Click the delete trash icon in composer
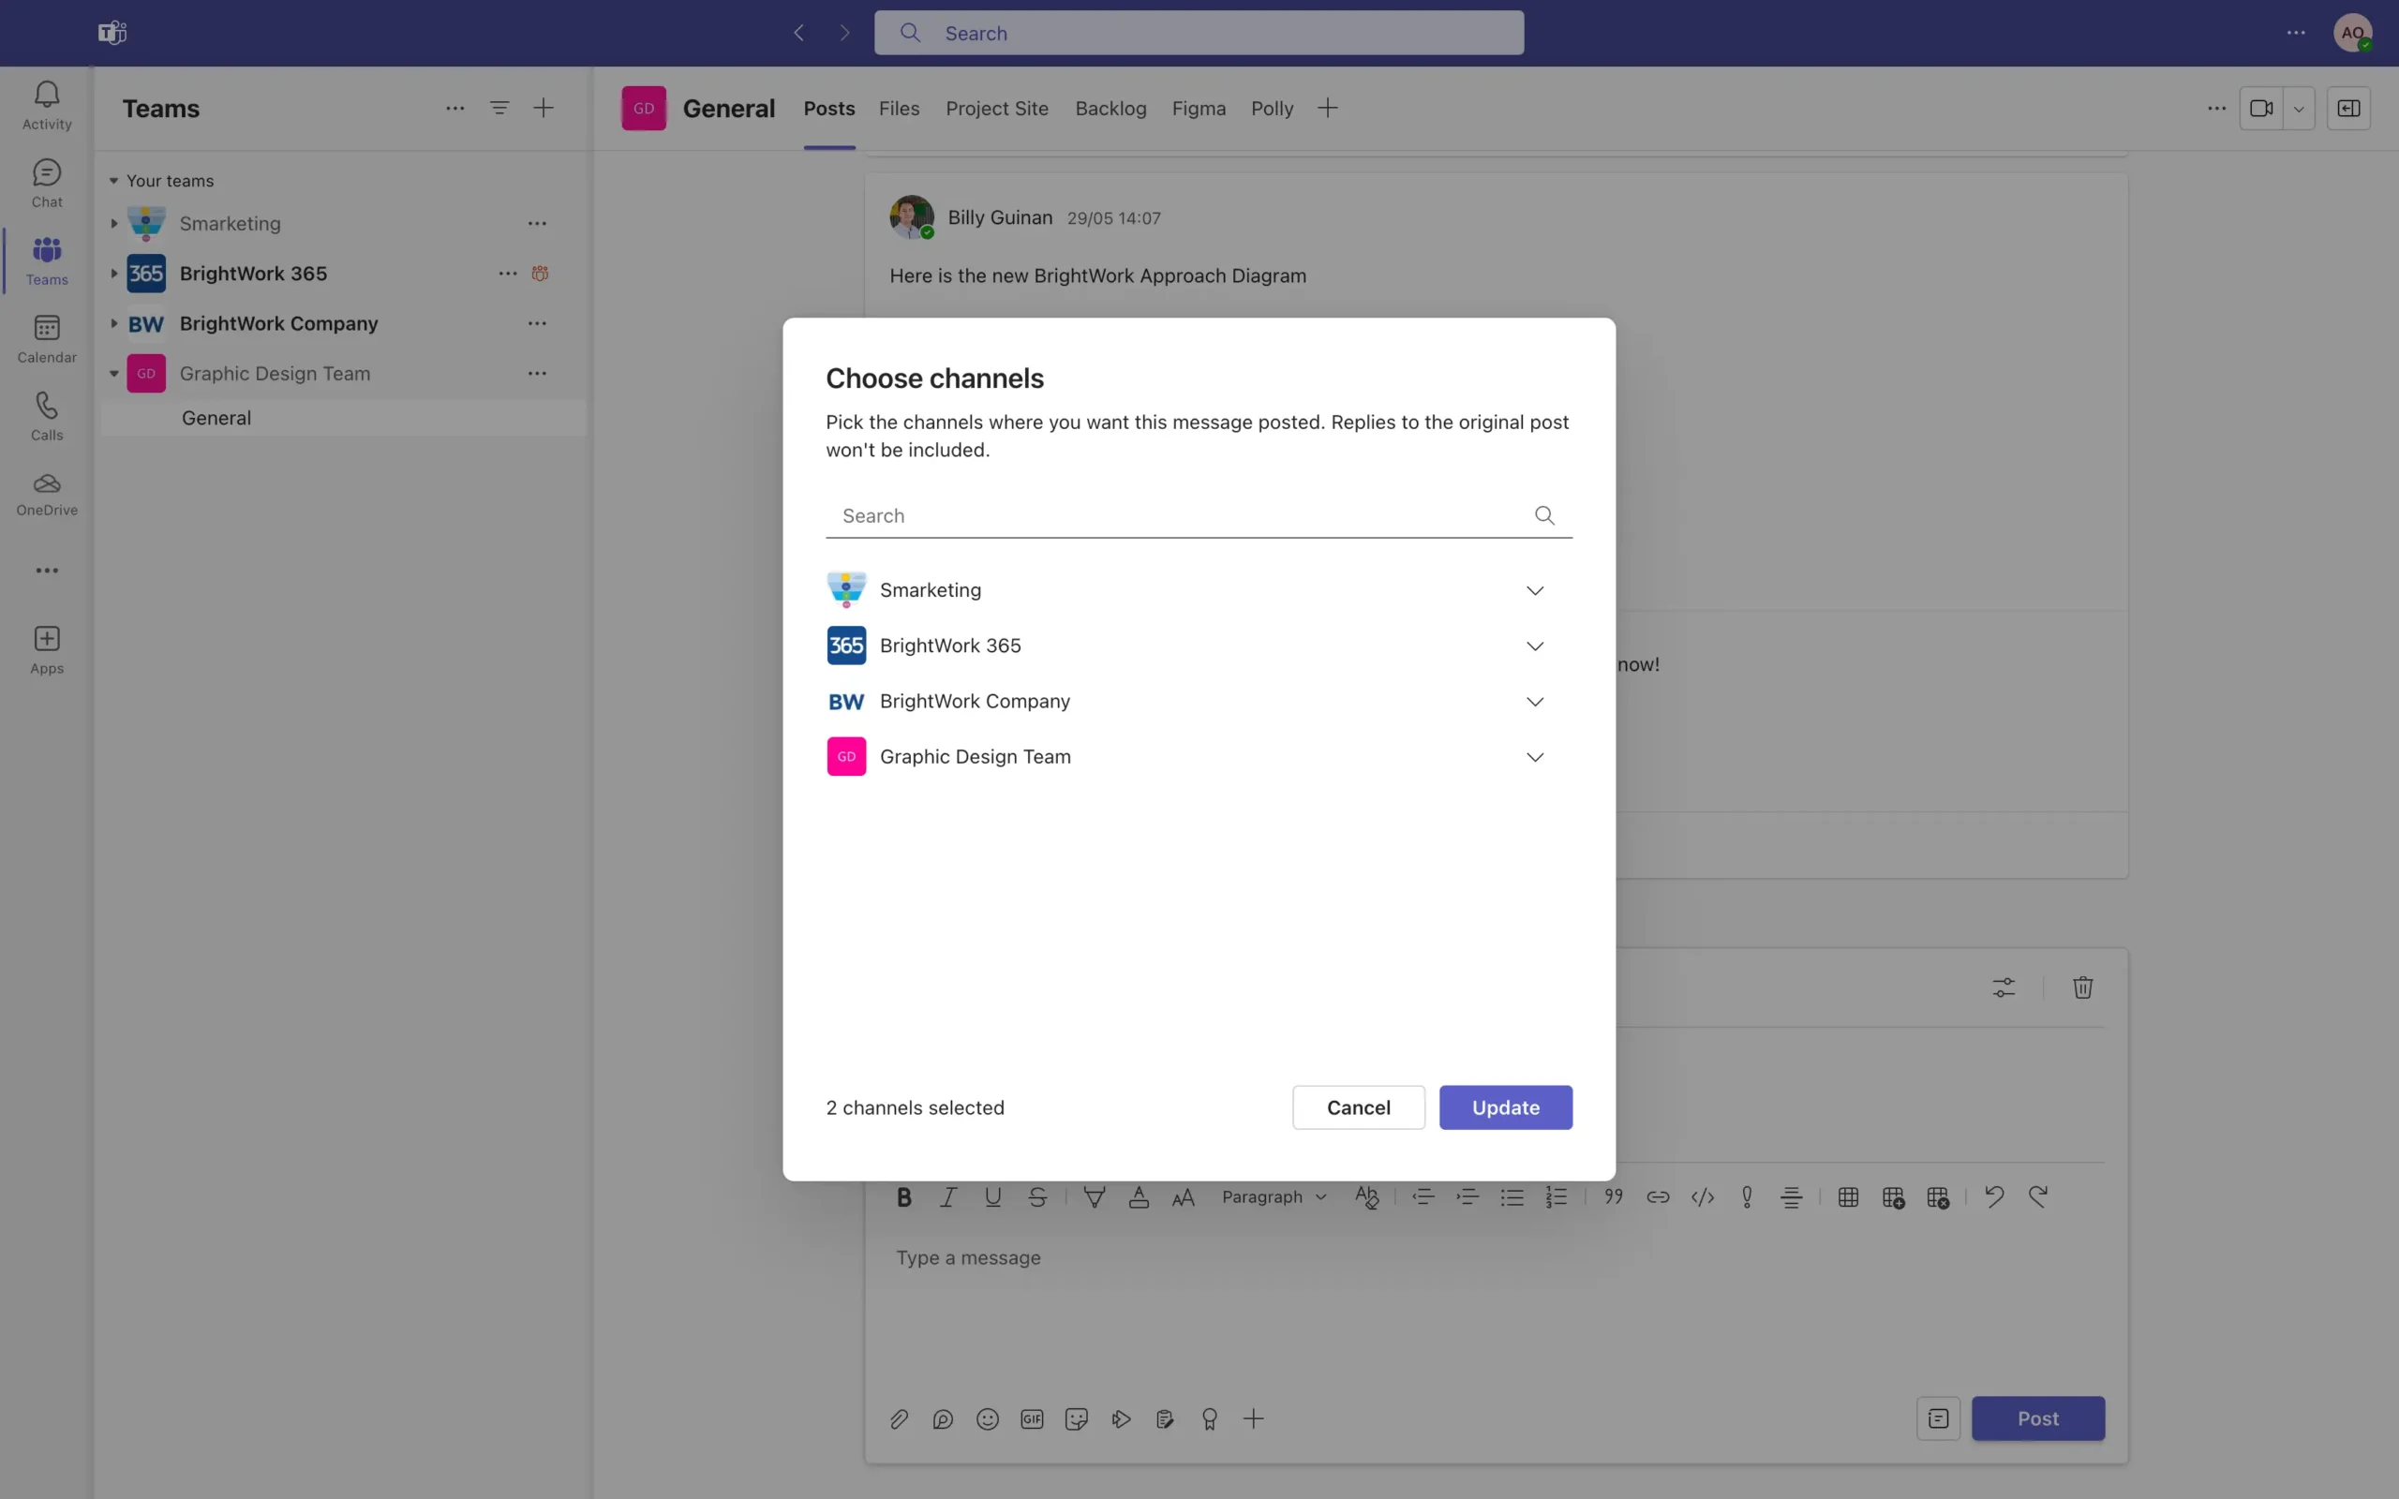This screenshot has width=2399, height=1499. [x=2081, y=987]
